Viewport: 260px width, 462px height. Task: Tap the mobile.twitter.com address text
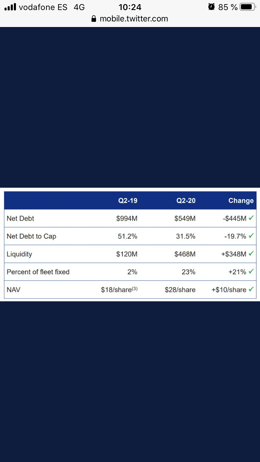pyautogui.click(x=134, y=19)
